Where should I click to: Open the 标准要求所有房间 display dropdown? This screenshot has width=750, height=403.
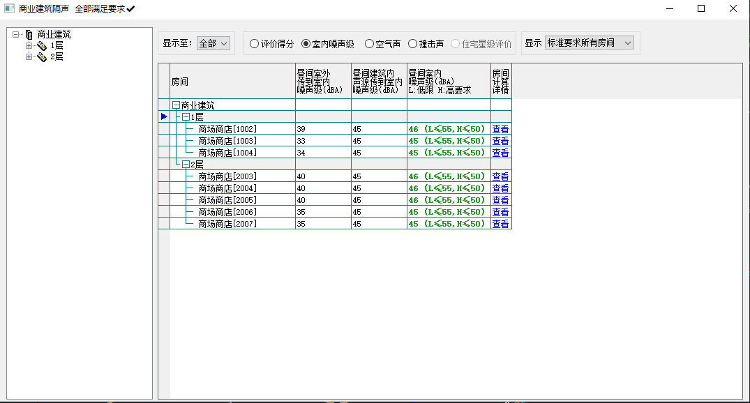(589, 43)
